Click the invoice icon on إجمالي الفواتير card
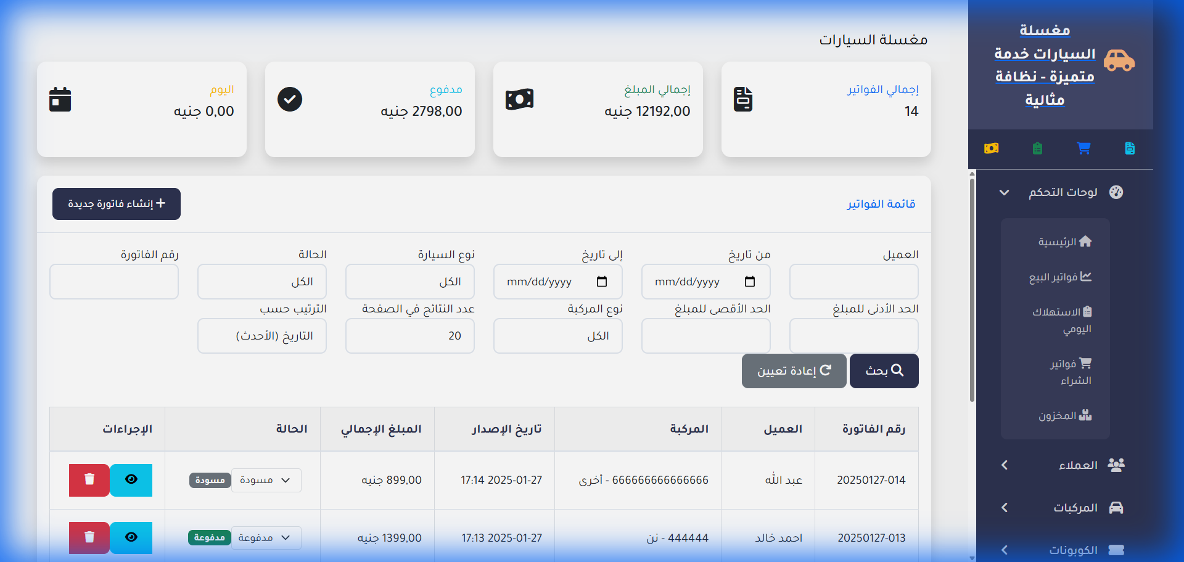 743,99
